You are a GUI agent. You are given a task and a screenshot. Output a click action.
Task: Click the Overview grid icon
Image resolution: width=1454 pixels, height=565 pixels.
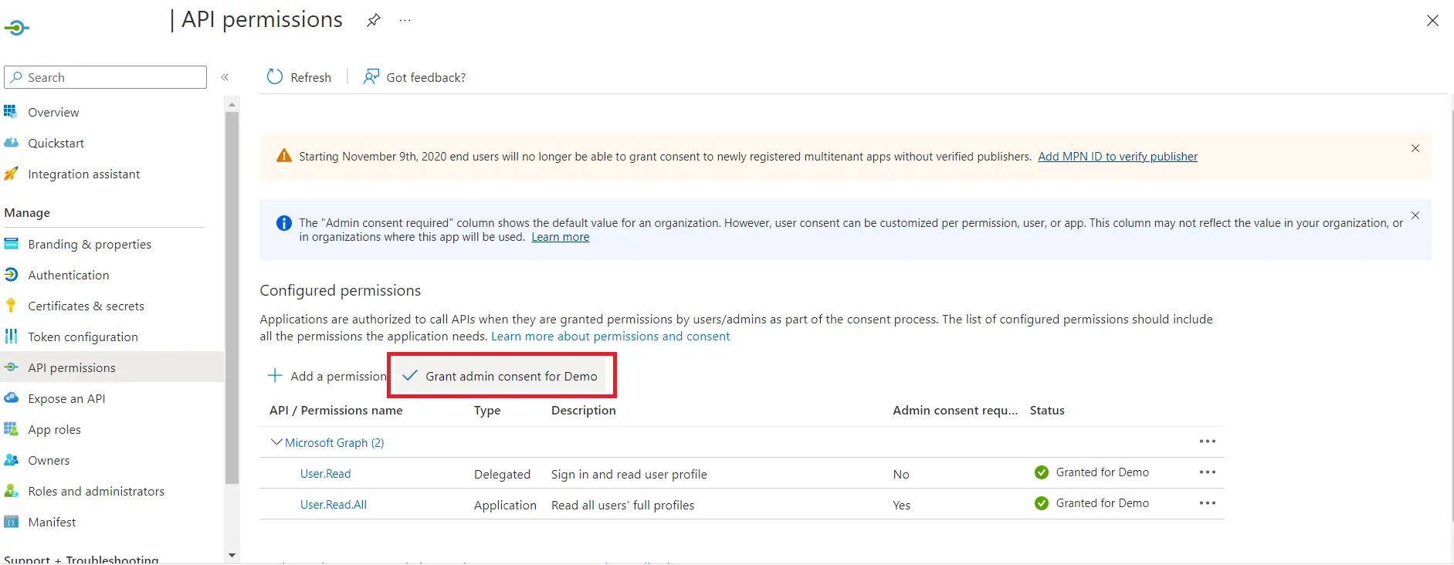coord(11,112)
